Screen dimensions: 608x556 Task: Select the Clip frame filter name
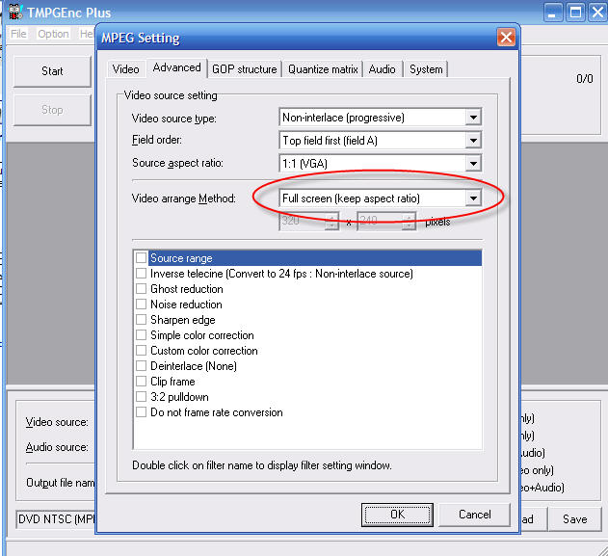pyautogui.click(x=172, y=382)
